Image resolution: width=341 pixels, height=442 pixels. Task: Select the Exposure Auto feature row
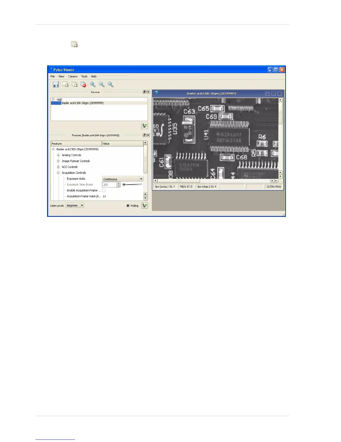tap(76, 179)
